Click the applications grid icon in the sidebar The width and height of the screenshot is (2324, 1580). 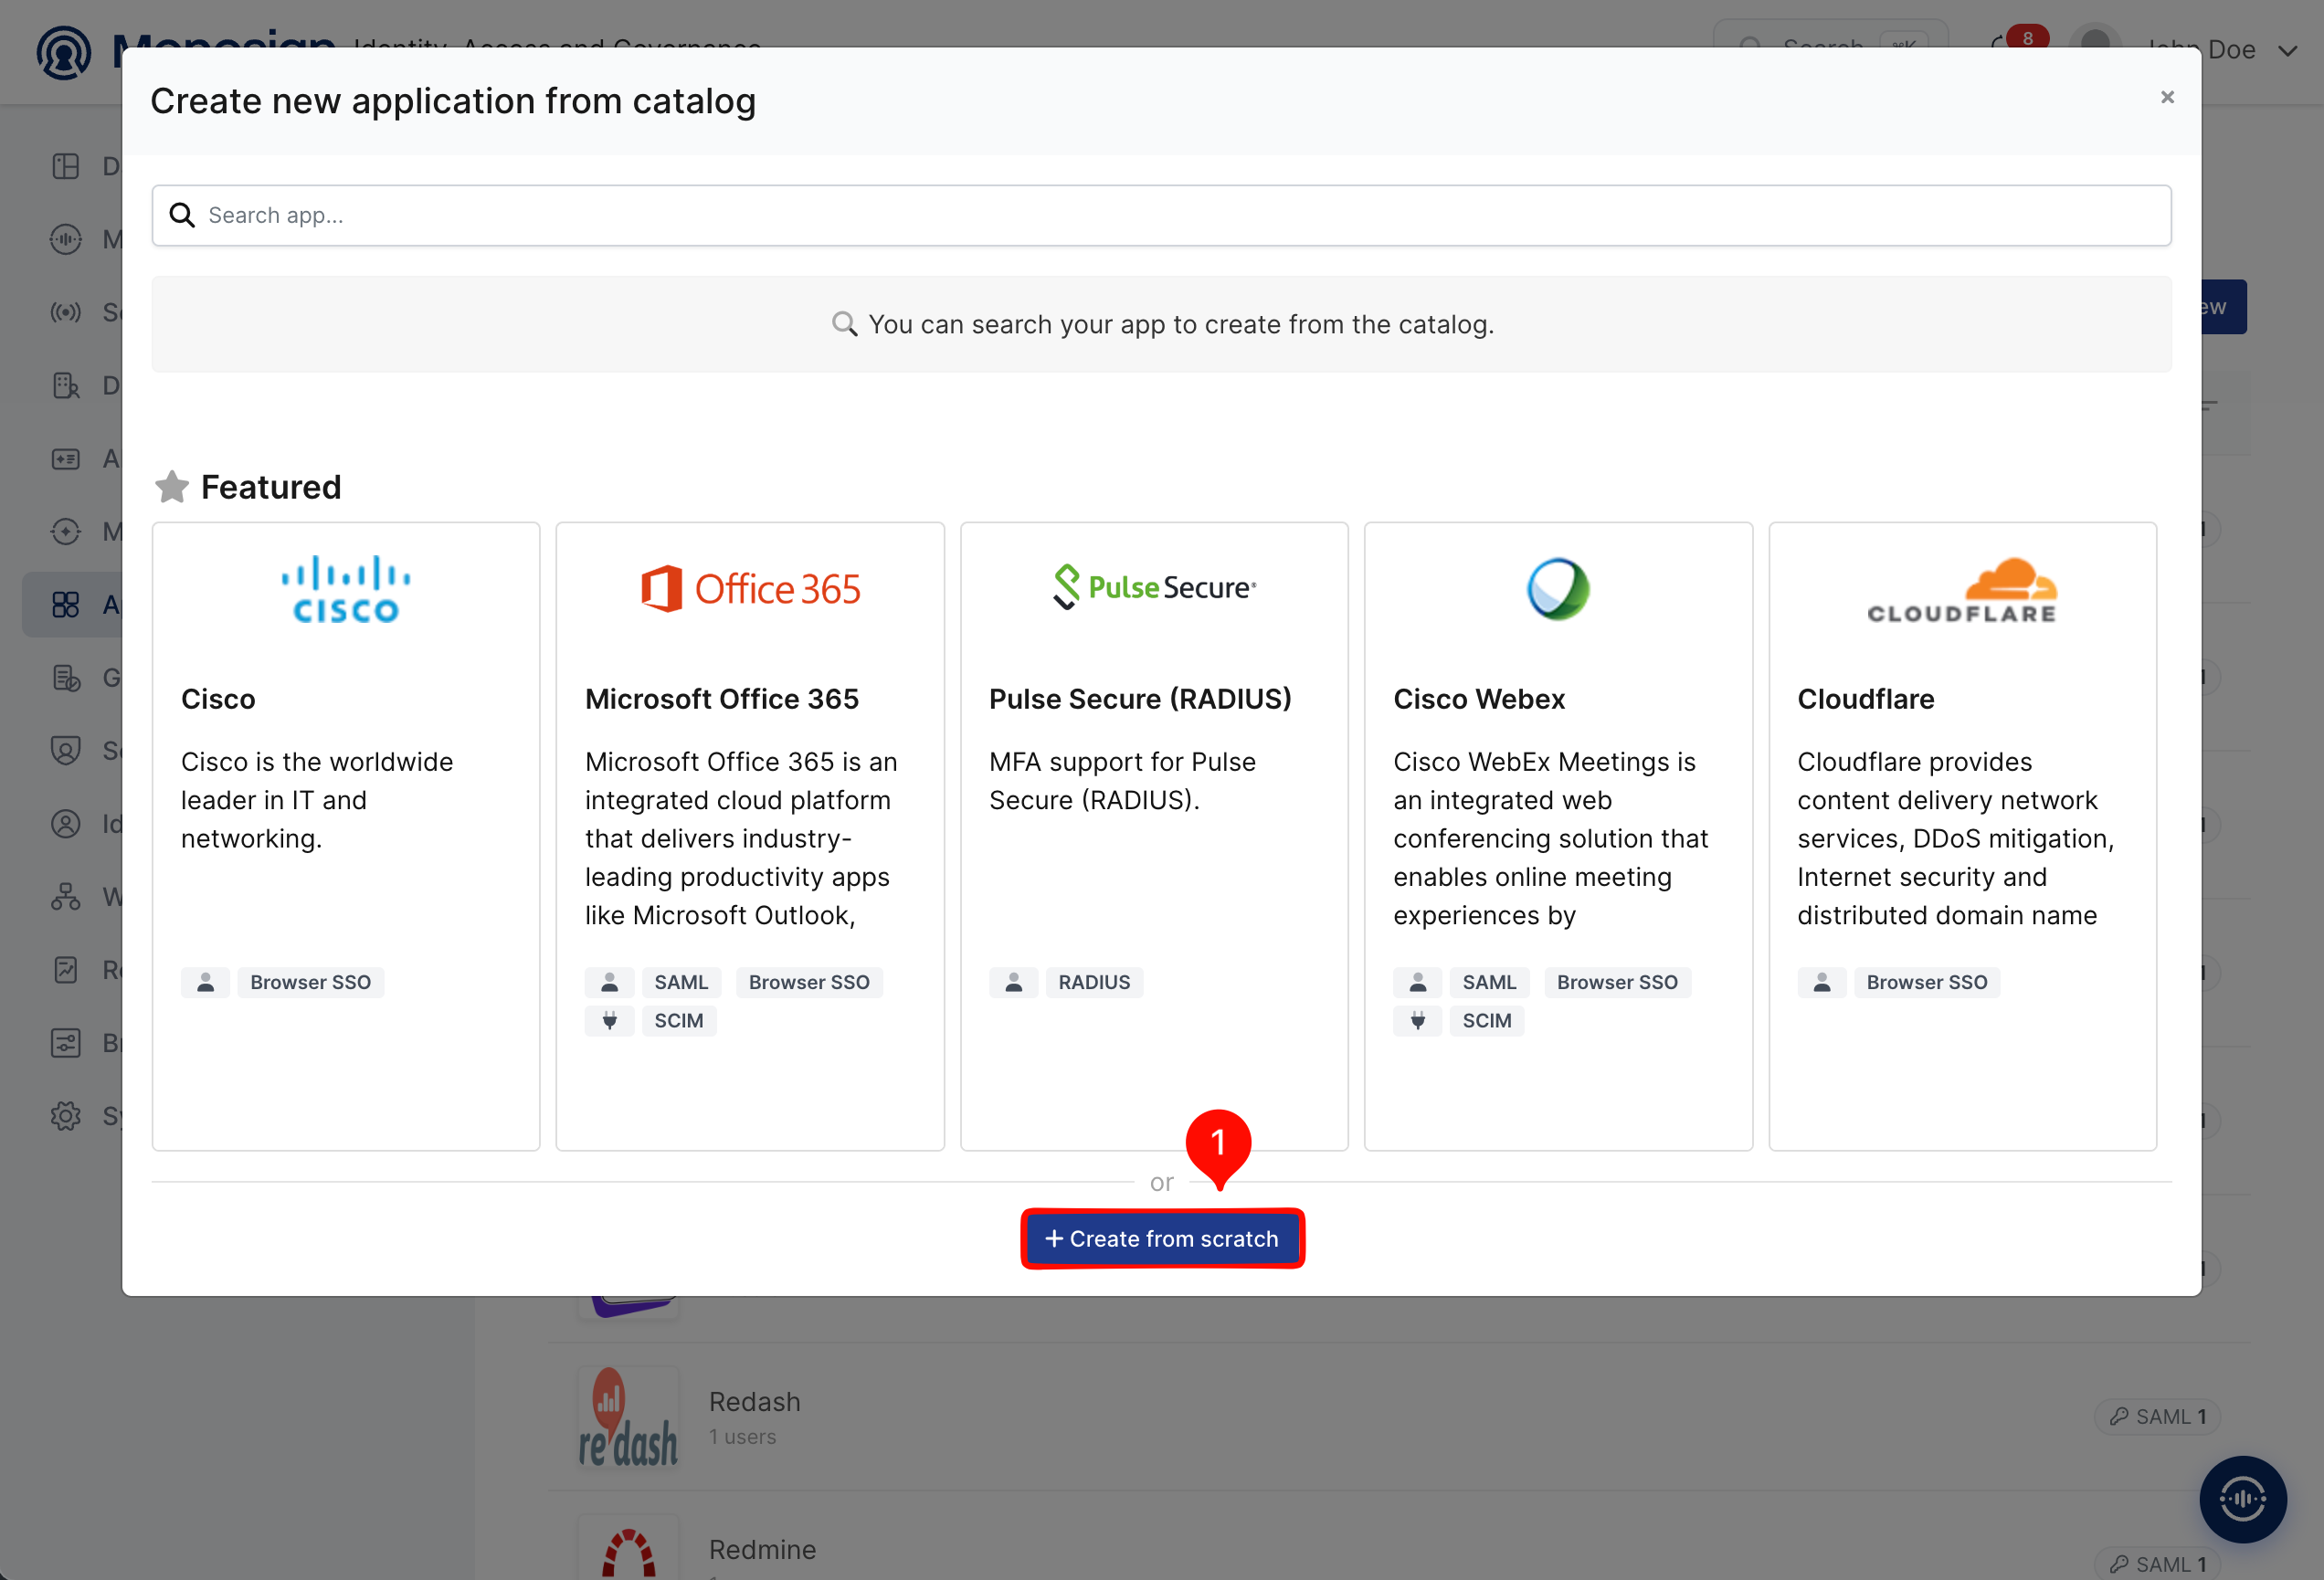coord(66,604)
